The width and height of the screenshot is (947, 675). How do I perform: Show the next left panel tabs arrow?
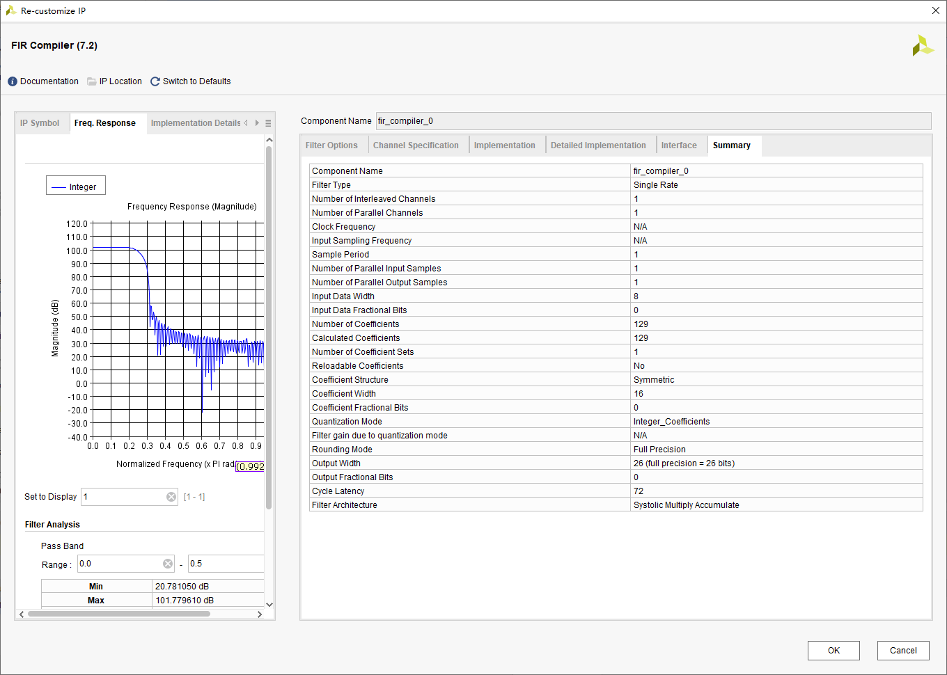[x=257, y=123]
